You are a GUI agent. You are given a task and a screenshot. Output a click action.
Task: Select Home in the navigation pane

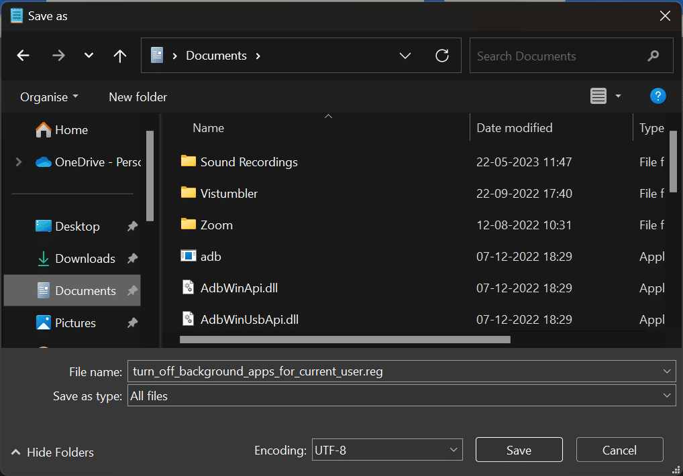pos(71,129)
